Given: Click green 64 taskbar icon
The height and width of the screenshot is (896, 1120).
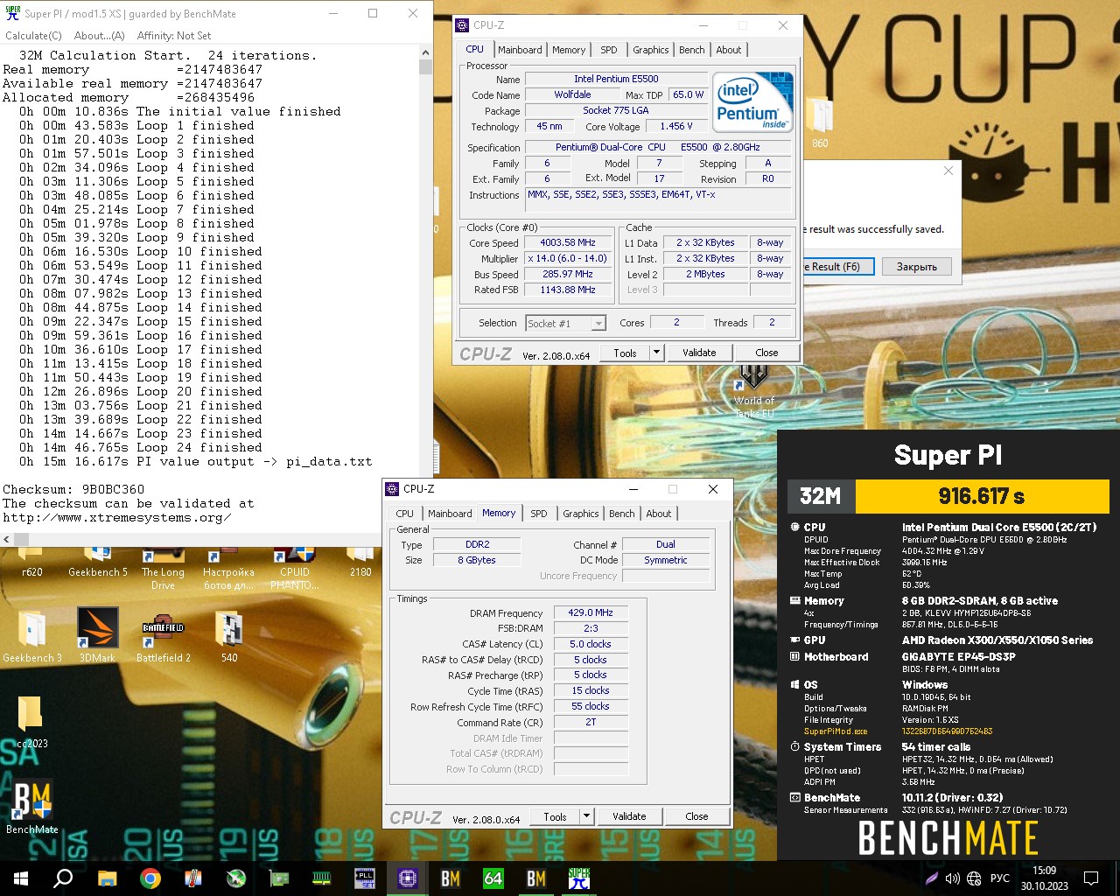Looking at the screenshot, I should point(493,878).
